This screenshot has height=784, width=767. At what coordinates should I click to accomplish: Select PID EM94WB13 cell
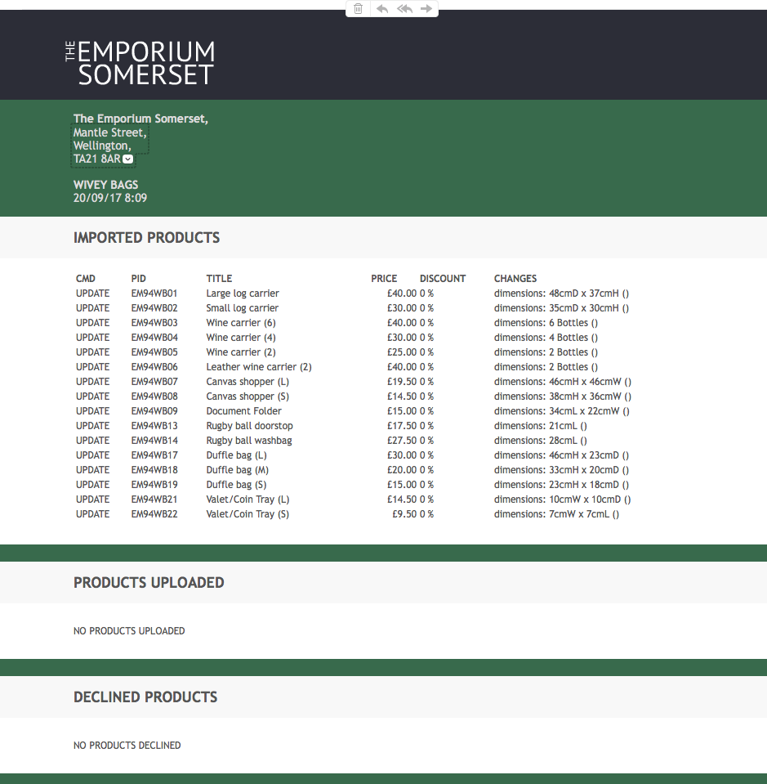(x=154, y=426)
